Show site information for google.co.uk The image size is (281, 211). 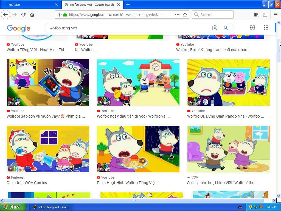coord(60,15)
